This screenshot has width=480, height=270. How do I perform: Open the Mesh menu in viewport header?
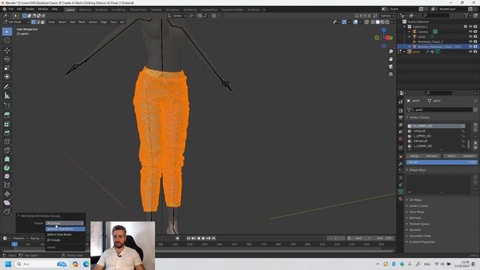[x=82, y=22]
